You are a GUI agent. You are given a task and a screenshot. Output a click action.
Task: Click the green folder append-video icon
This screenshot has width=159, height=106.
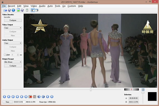click(18, 10)
